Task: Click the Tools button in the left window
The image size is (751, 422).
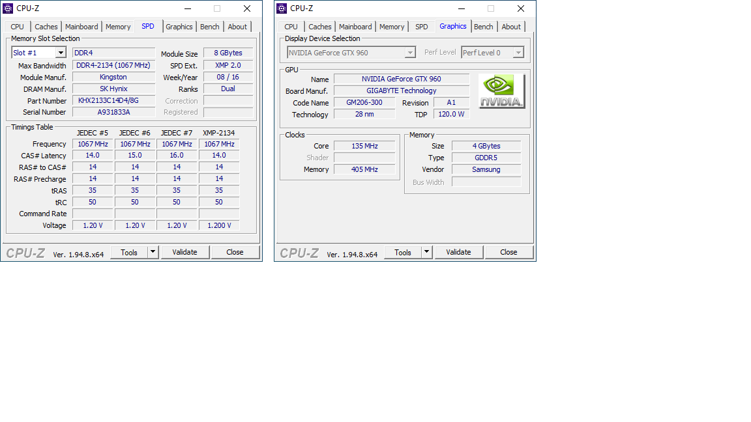Action: (x=129, y=252)
